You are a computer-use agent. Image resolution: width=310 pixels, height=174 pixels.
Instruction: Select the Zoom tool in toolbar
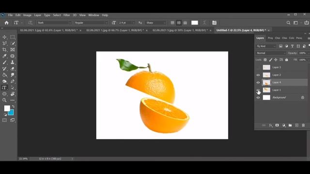[4, 100]
